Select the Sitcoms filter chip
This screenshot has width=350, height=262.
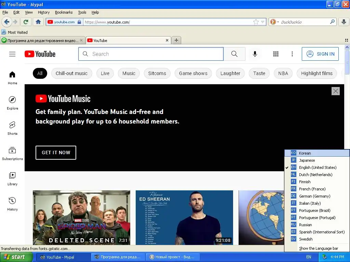tap(157, 73)
